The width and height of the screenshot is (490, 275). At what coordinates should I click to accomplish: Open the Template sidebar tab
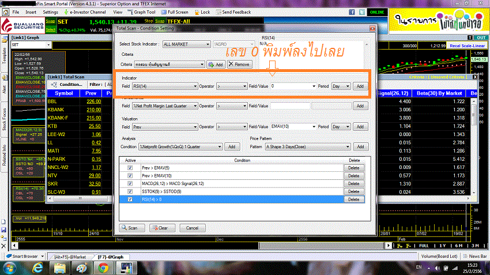4,56
